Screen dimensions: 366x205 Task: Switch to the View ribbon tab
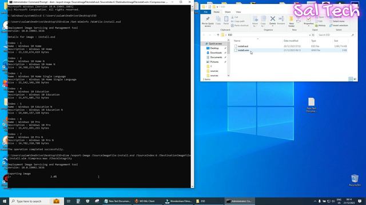click(x=238, y=12)
